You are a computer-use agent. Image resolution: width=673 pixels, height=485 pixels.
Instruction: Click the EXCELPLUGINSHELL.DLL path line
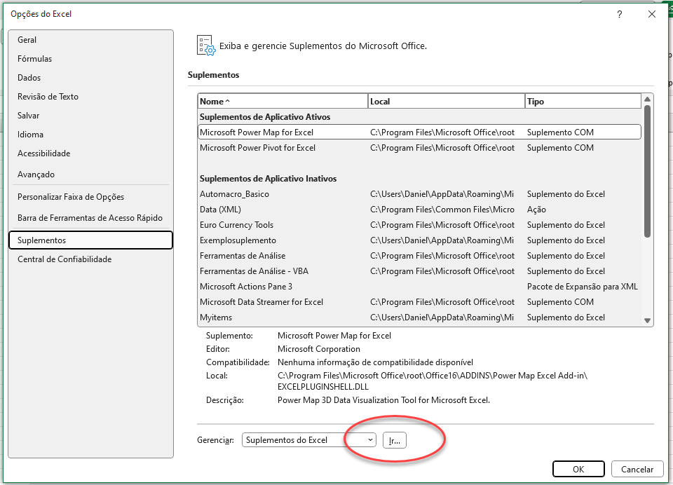322,387
